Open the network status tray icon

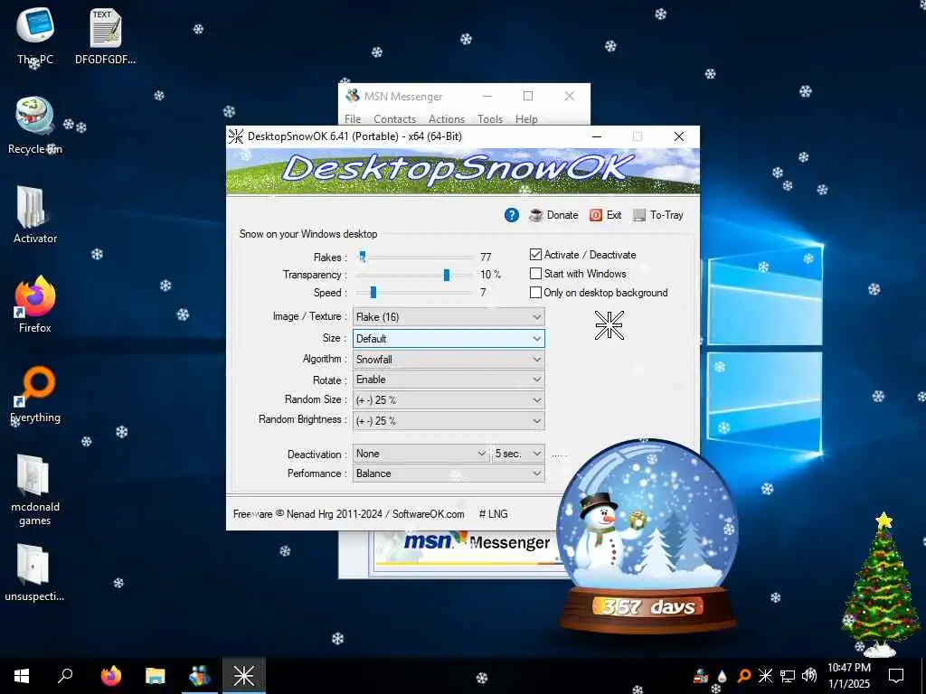coord(788,676)
